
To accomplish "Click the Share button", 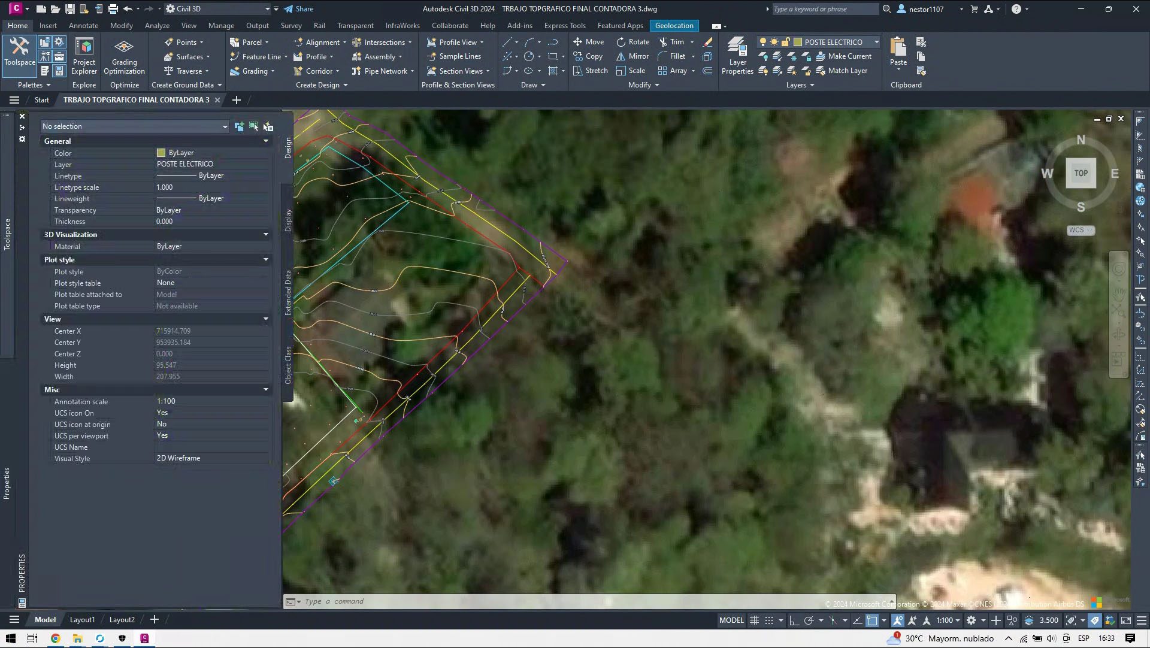I will (298, 9).
